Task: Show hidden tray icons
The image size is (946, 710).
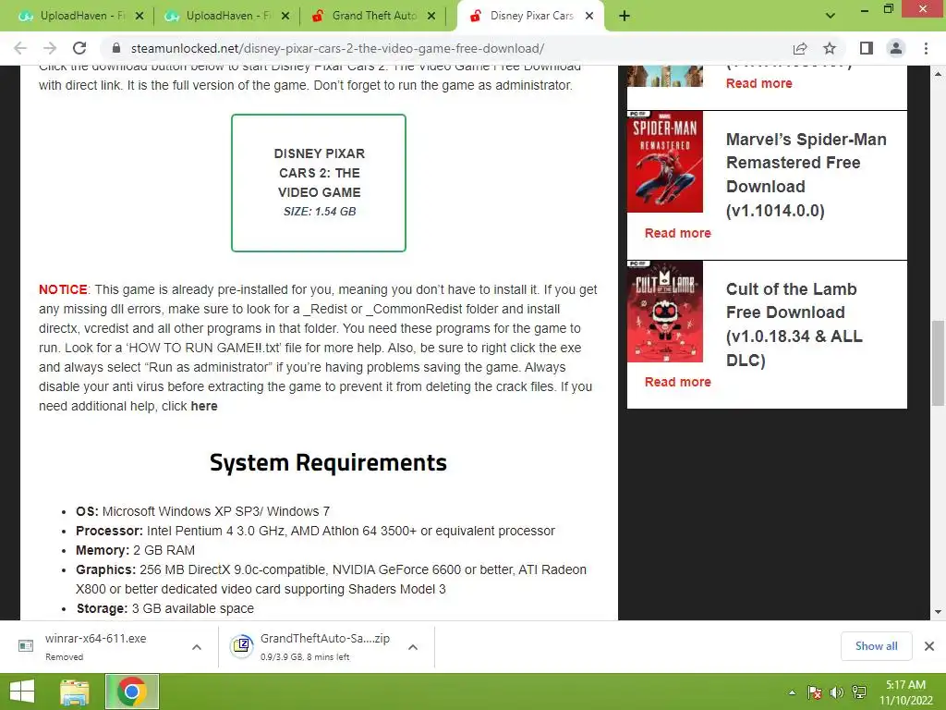Action: (x=792, y=692)
